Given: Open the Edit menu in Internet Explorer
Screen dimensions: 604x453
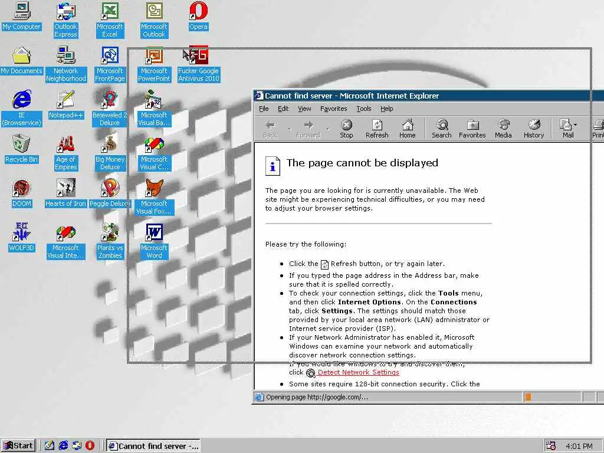Looking at the screenshot, I should click(x=283, y=109).
